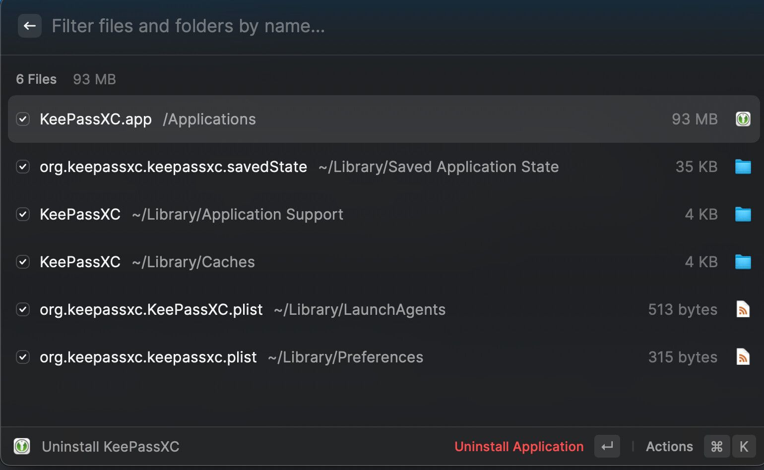Click the ~/Library/Saved Application State path
Image resolution: width=764 pixels, height=470 pixels.
click(439, 167)
